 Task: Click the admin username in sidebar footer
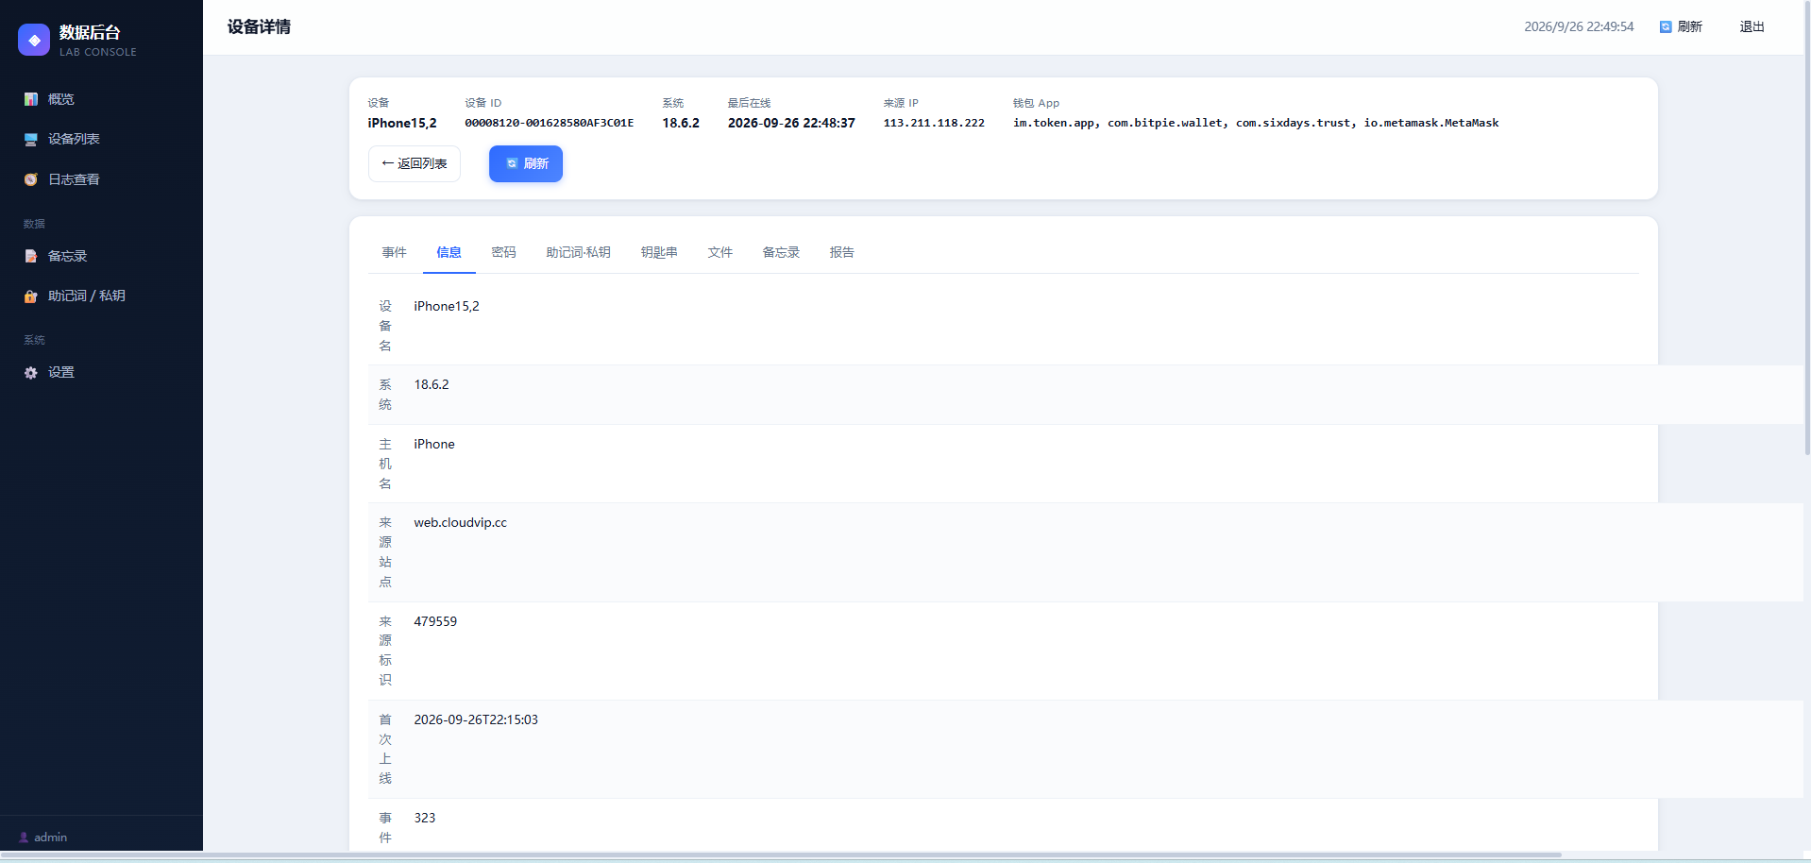[x=51, y=838]
